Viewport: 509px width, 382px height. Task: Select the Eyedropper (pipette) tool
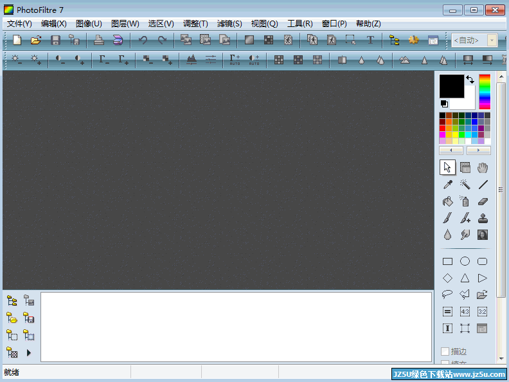pyautogui.click(x=447, y=185)
